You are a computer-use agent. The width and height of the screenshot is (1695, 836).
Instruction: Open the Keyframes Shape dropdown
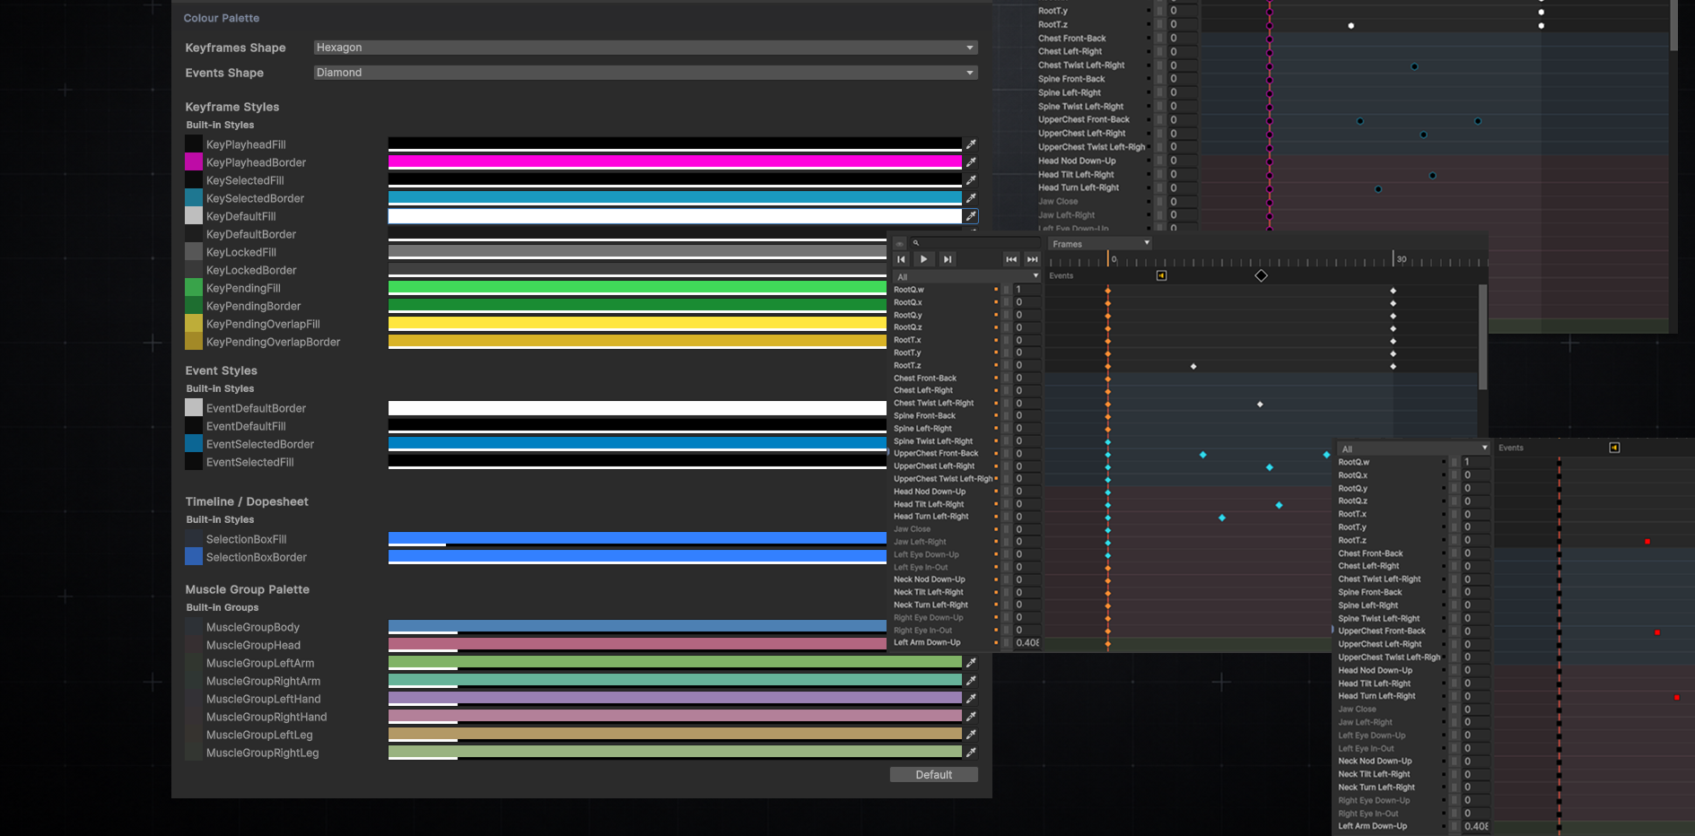(x=645, y=48)
